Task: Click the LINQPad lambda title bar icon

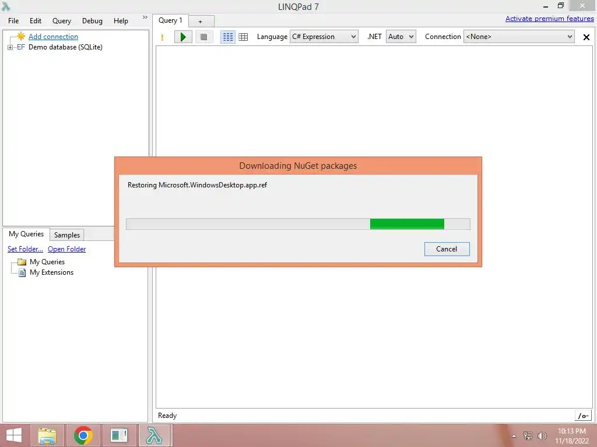Action: 6,6
